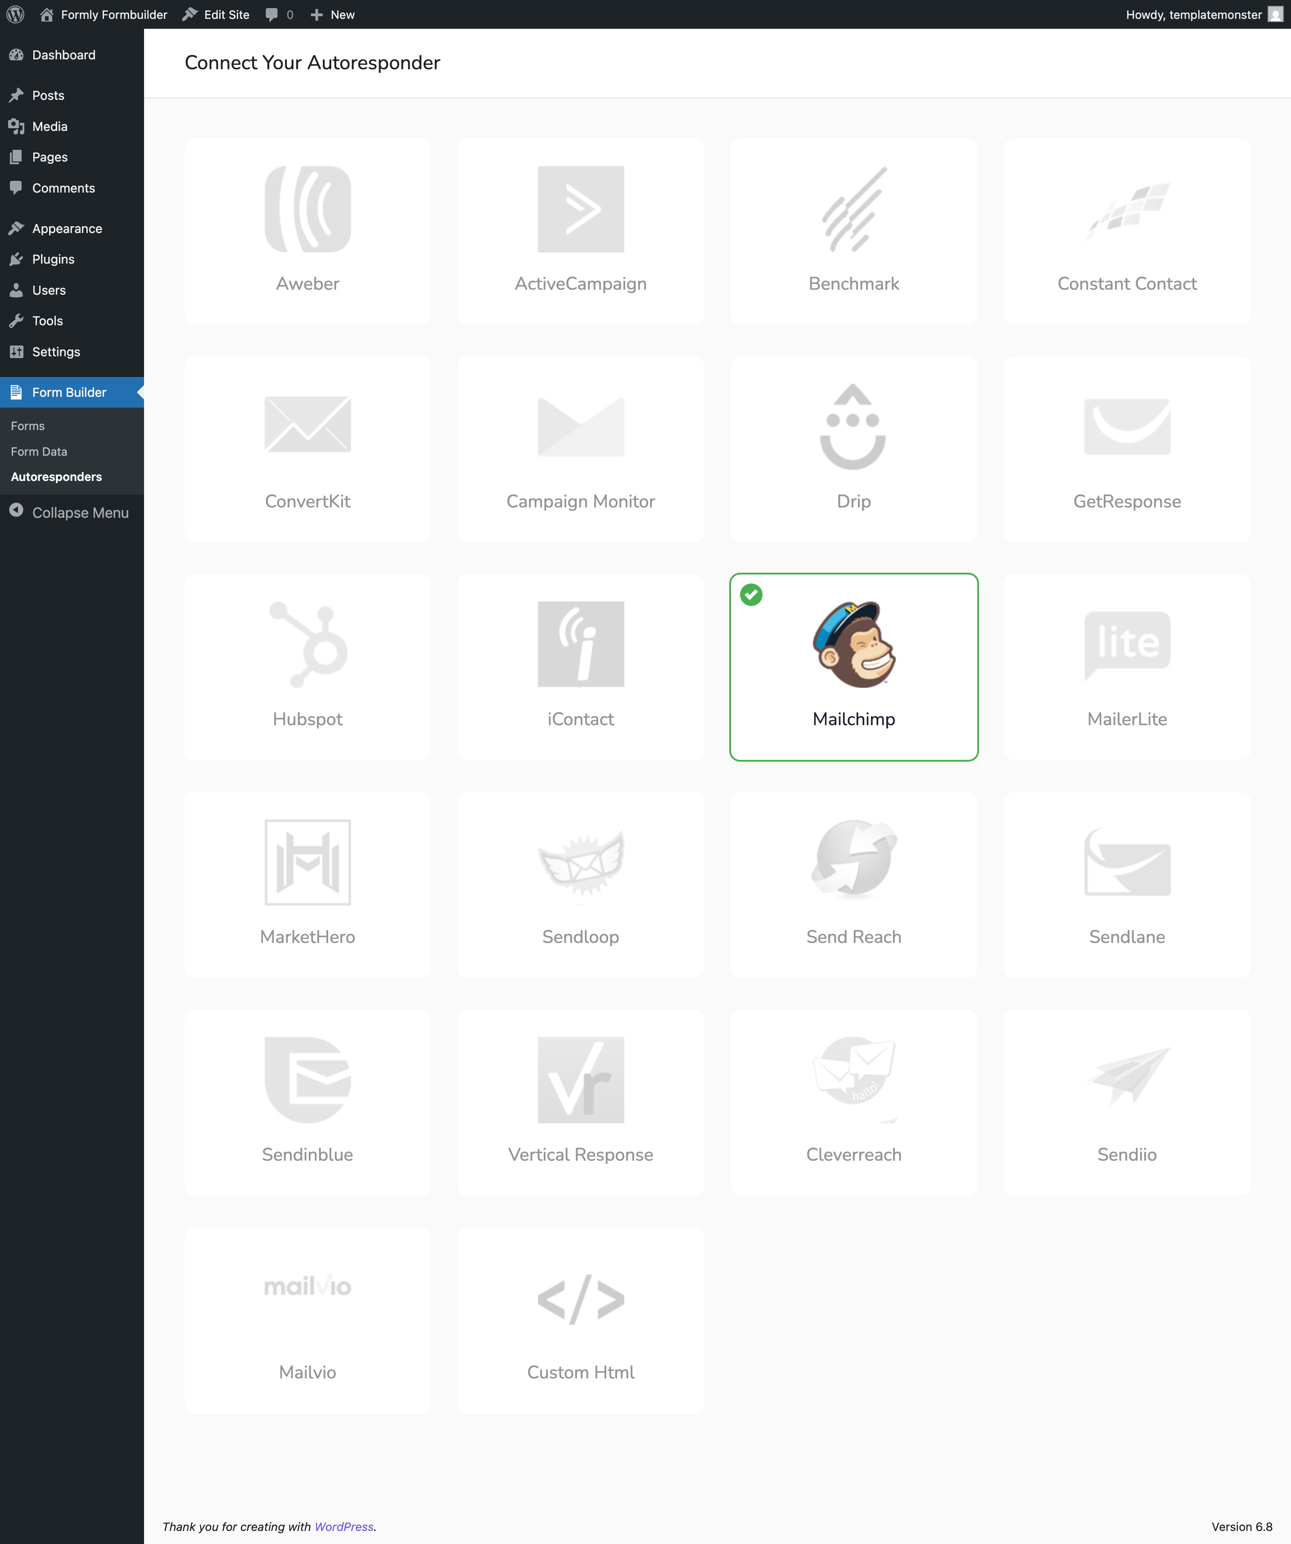The image size is (1291, 1544).
Task: Pick the Sendinblue logo
Action: click(307, 1079)
